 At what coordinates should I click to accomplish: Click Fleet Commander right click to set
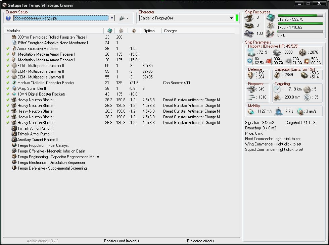coord(273,139)
